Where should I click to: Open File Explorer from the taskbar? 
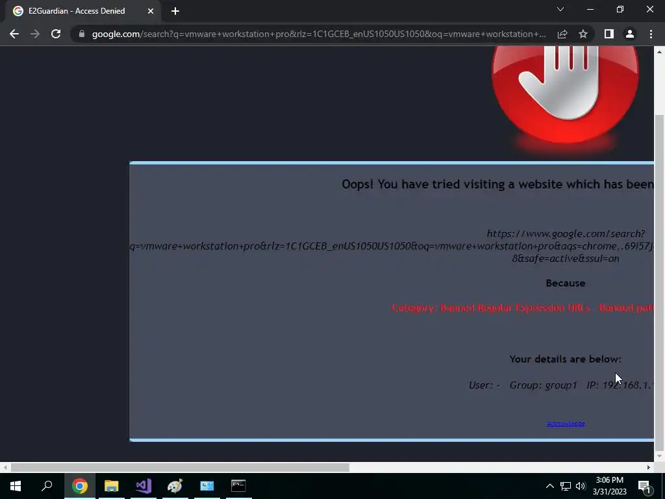pos(112,486)
